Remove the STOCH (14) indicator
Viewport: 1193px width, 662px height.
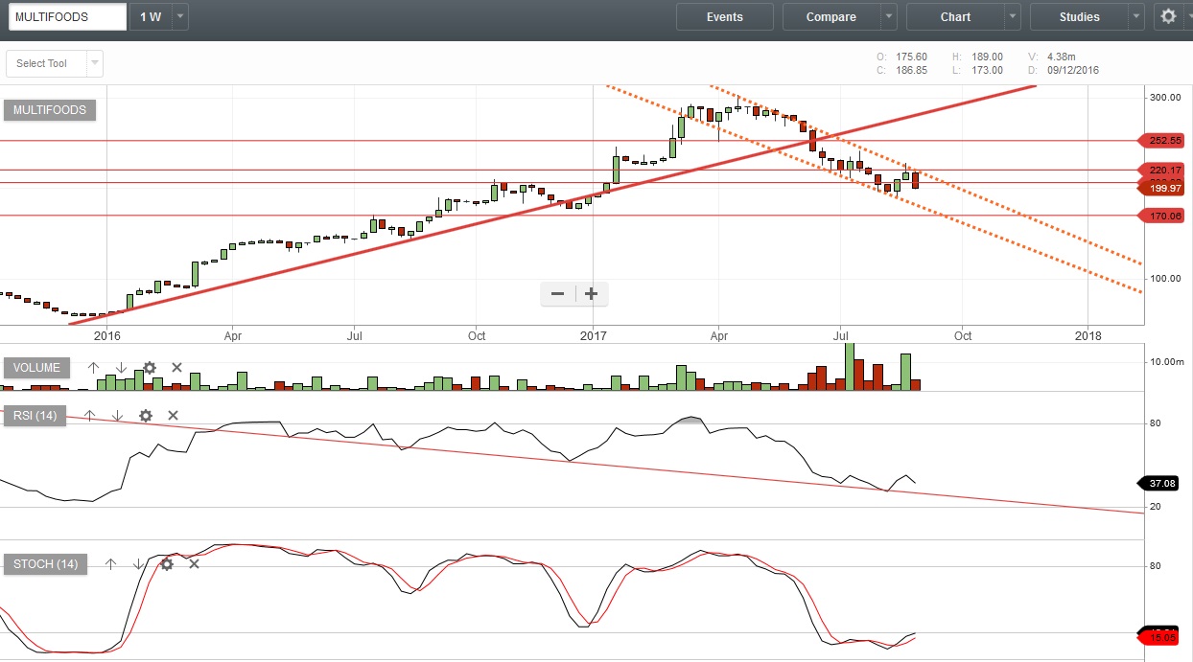[194, 564]
